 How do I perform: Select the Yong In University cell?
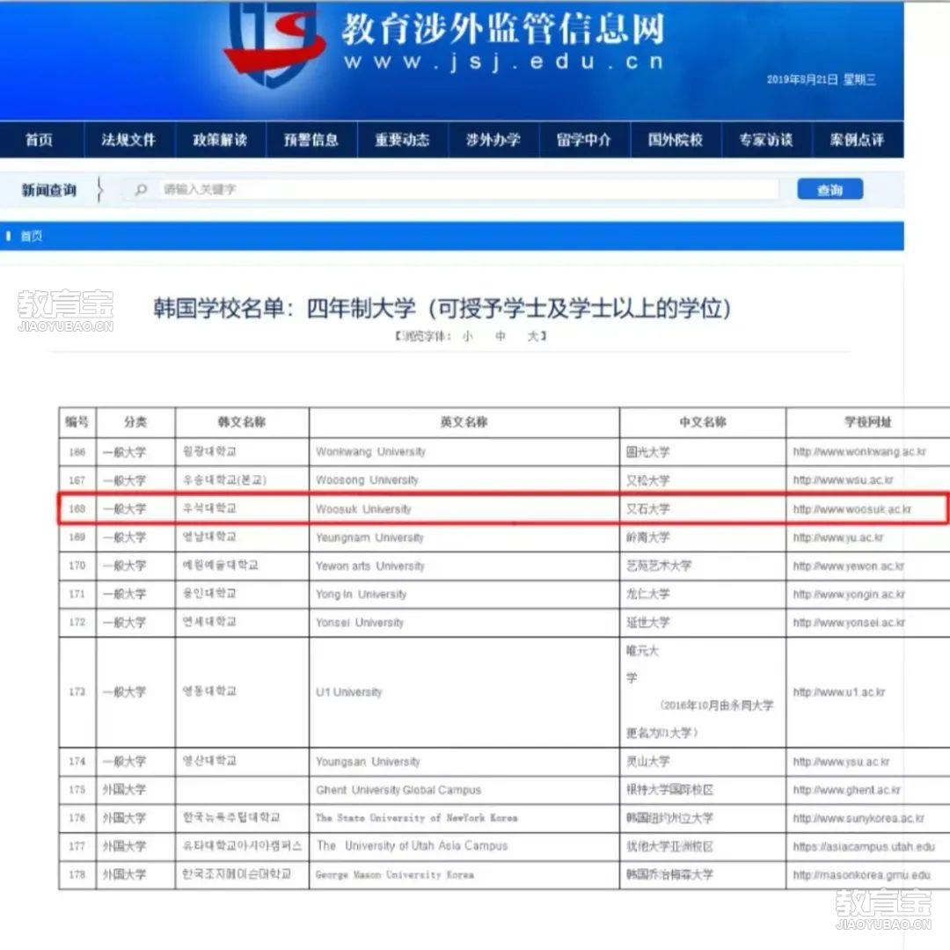pos(464,595)
